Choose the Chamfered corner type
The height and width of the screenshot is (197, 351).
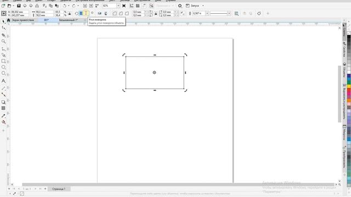pyautogui.click(x=127, y=13)
